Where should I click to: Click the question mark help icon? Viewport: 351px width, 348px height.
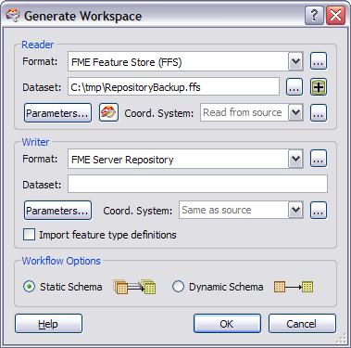pyautogui.click(x=314, y=16)
